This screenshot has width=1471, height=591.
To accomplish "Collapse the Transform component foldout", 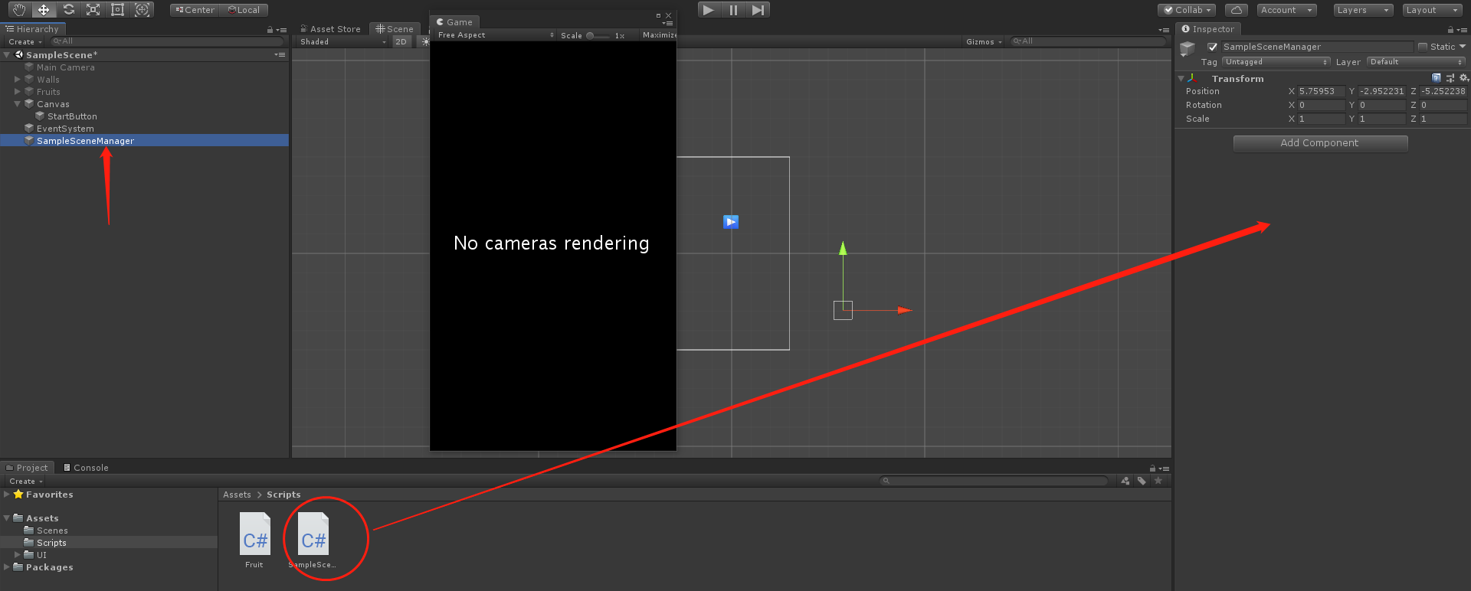I will click(1181, 78).
